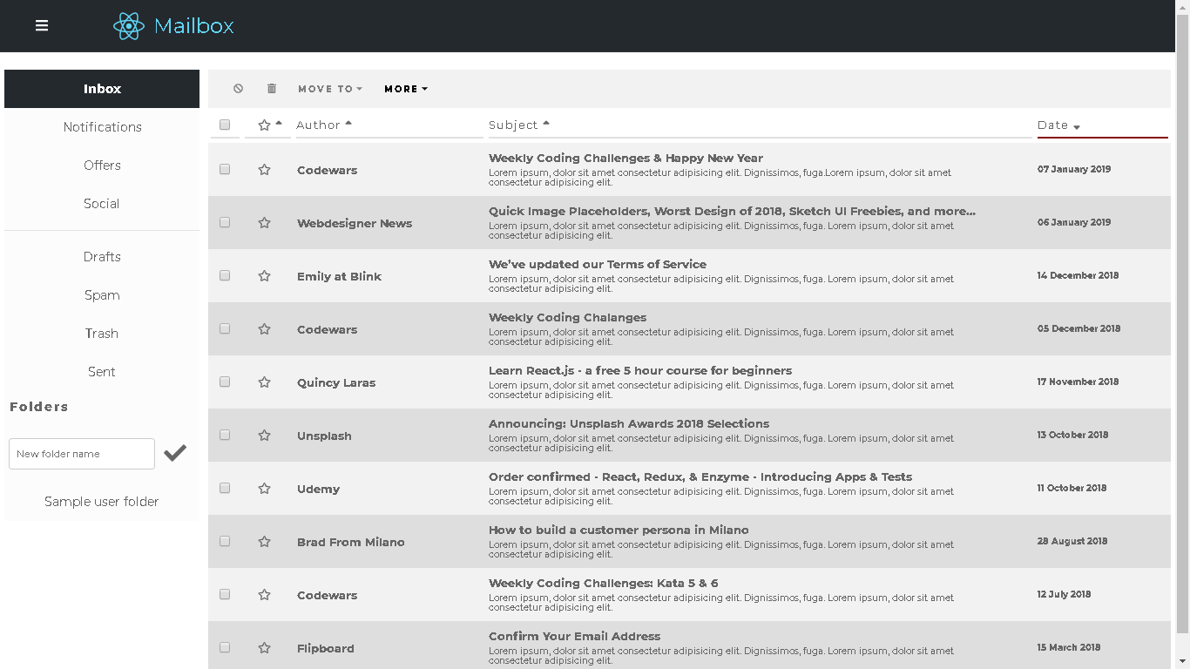Star the Weekly Coding Challenges & Happy New Year email

pyautogui.click(x=264, y=170)
